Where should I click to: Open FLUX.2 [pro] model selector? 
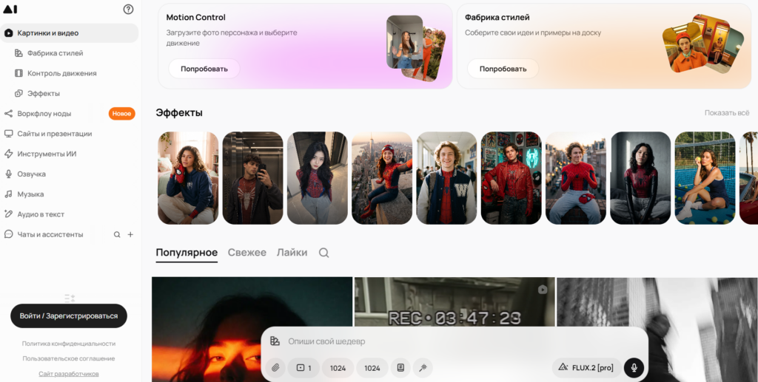[586, 367]
